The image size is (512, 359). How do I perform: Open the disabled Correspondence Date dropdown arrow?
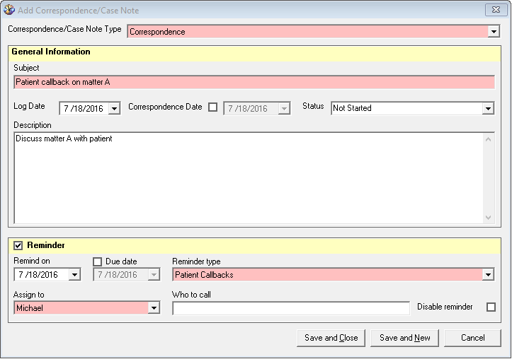[x=284, y=109]
